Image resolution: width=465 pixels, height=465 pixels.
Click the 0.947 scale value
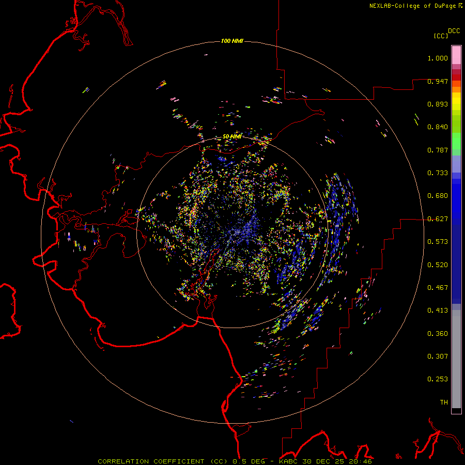438,81
